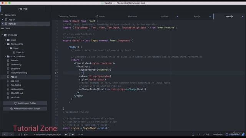Click the README.md file icon
The width and height of the screenshot is (246, 138).
[8, 93]
